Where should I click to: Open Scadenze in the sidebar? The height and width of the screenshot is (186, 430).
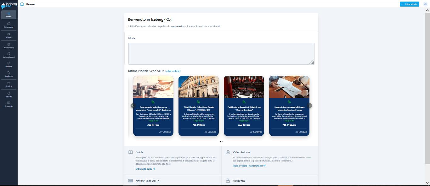pyautogui.click(x=9, y=74)
